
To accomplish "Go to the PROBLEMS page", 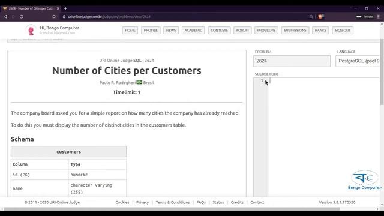I will coord(266,31).
